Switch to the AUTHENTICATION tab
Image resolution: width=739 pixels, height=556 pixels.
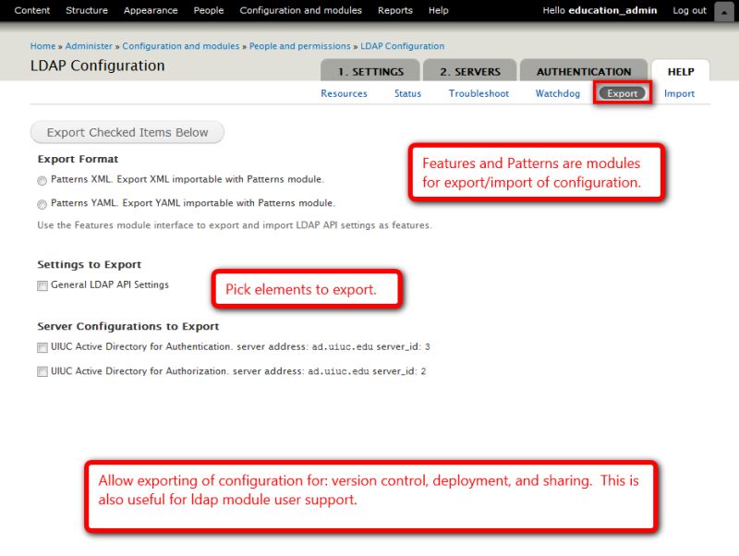tap(584, 70)
